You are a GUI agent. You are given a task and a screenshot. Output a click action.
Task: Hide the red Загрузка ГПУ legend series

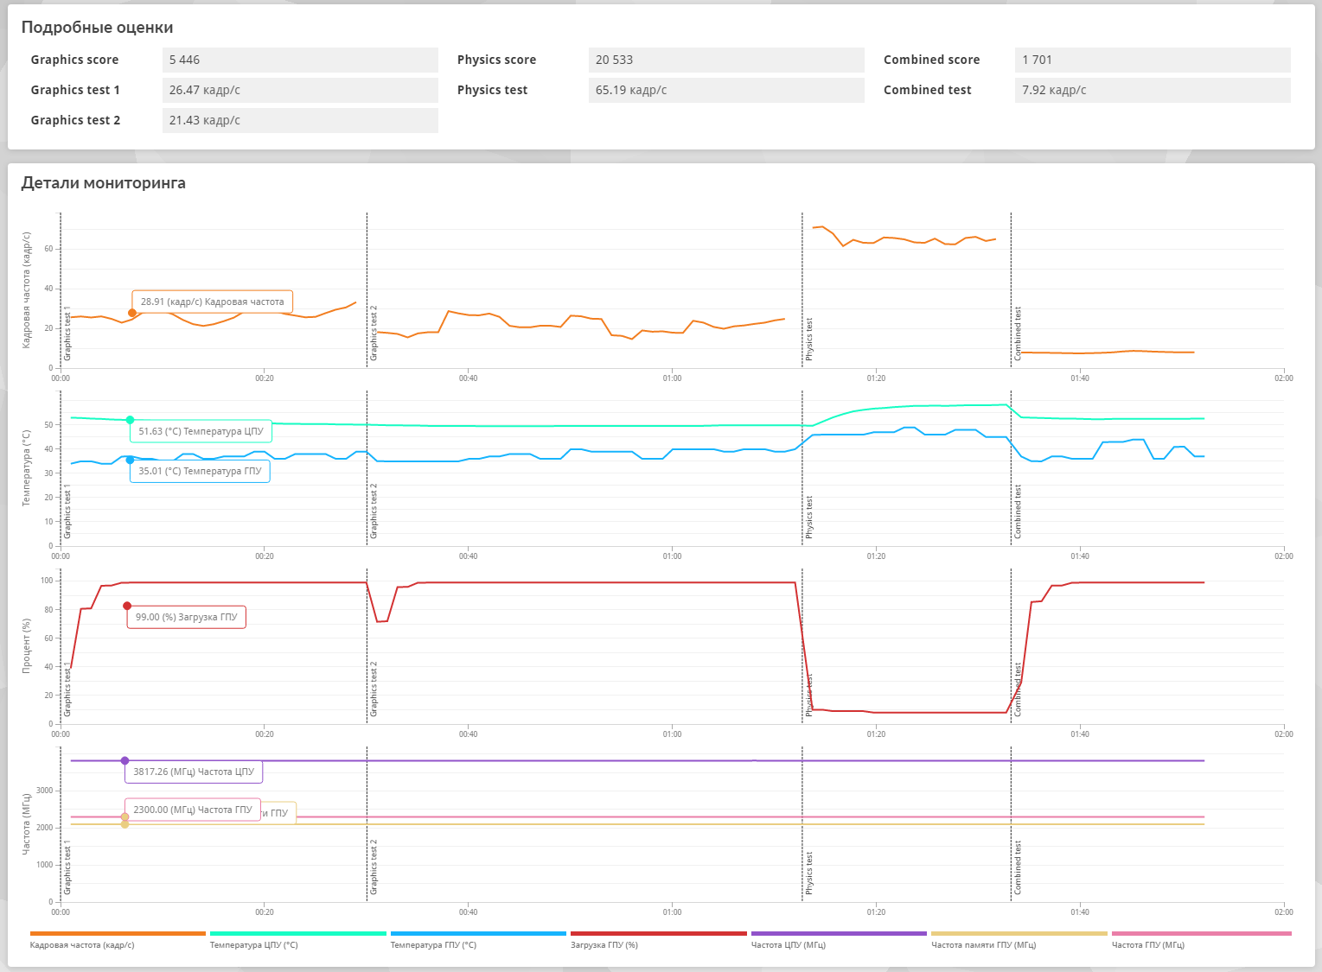coord(658,940)
